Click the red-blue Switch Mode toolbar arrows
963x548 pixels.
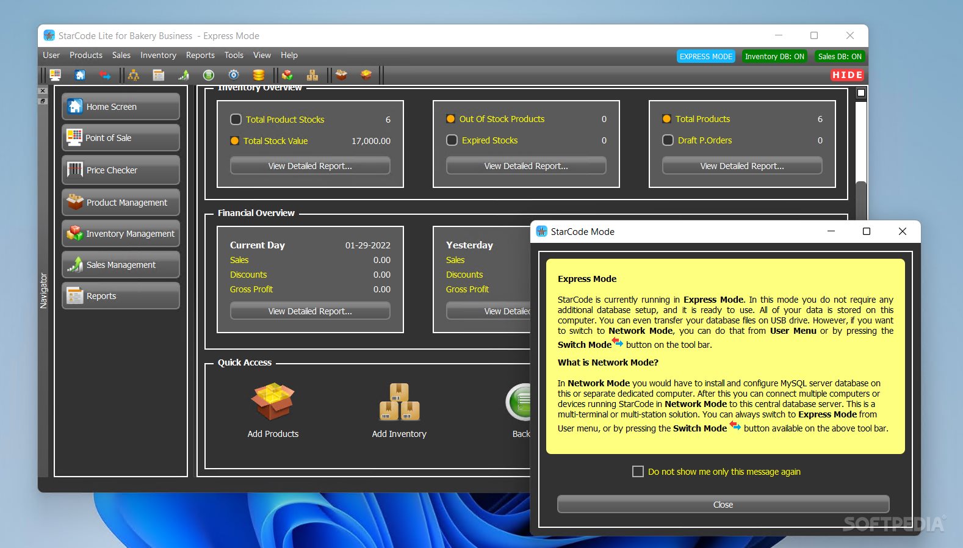(105, 75)
